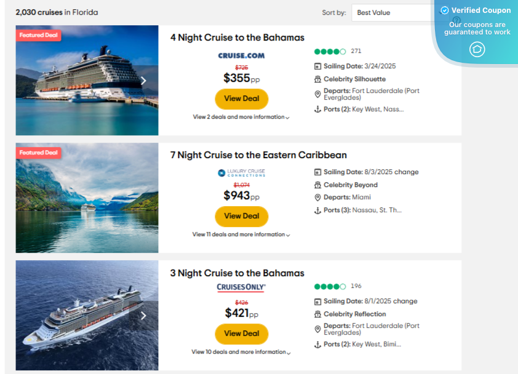Click the CRUISE.COM logo

click(241, 55)
